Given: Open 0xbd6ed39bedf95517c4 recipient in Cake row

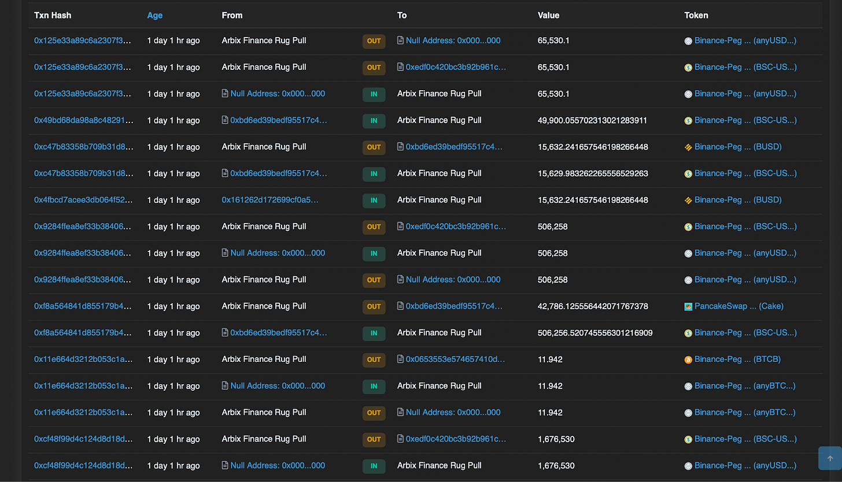Looking at the screenshot, I should pos(455,306).
